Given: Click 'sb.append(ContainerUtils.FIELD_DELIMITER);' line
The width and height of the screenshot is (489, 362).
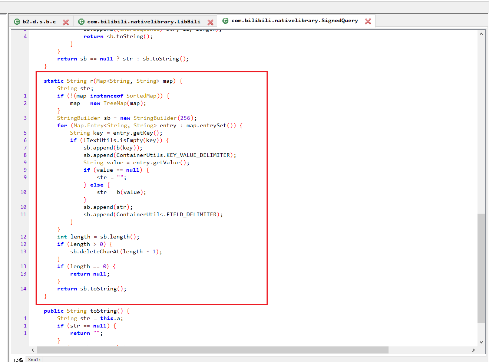Looking at the screenshot, I should point(153,214).
